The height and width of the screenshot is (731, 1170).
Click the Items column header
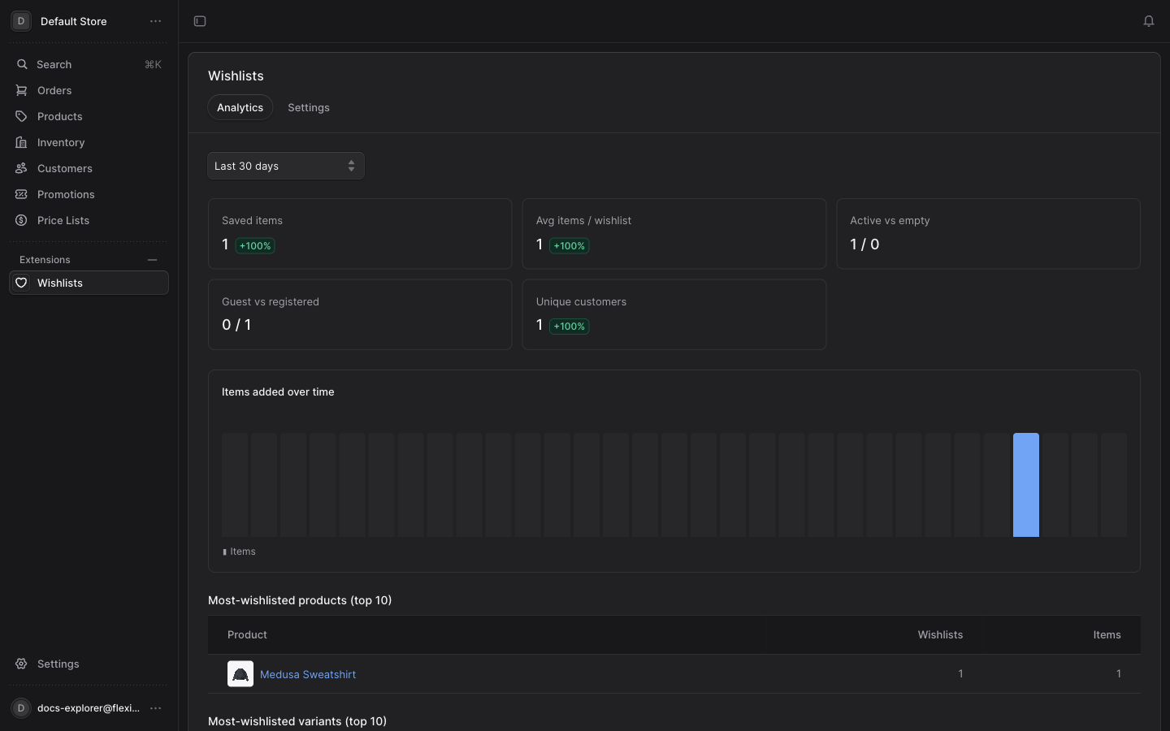[x=1107, y=635]
